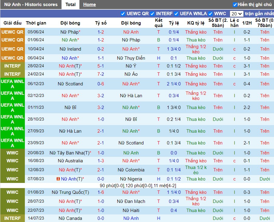This screenshot has height=222, width=274.
Task: Click the 1/2H column header
Action: tap(247, 23)
